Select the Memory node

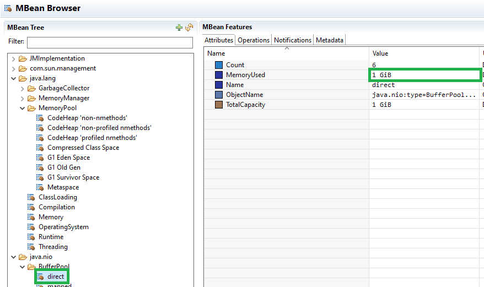[x=51, y=217]
